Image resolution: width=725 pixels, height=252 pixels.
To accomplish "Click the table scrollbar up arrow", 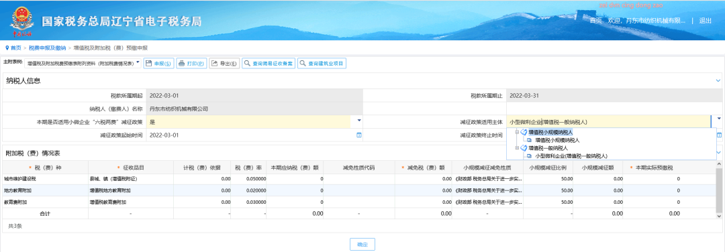I will 719,164.
